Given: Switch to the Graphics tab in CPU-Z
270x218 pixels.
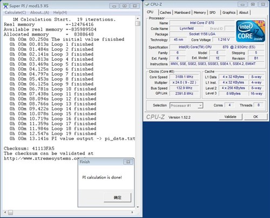Looking at the screenshot, I should pyautogui.click(x=229, y=12).
